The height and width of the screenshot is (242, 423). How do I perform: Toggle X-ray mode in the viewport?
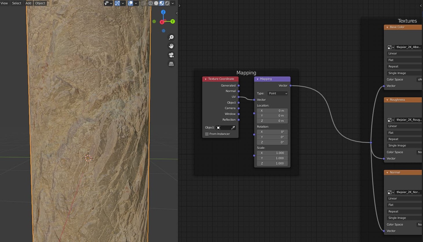click(143, 3)
